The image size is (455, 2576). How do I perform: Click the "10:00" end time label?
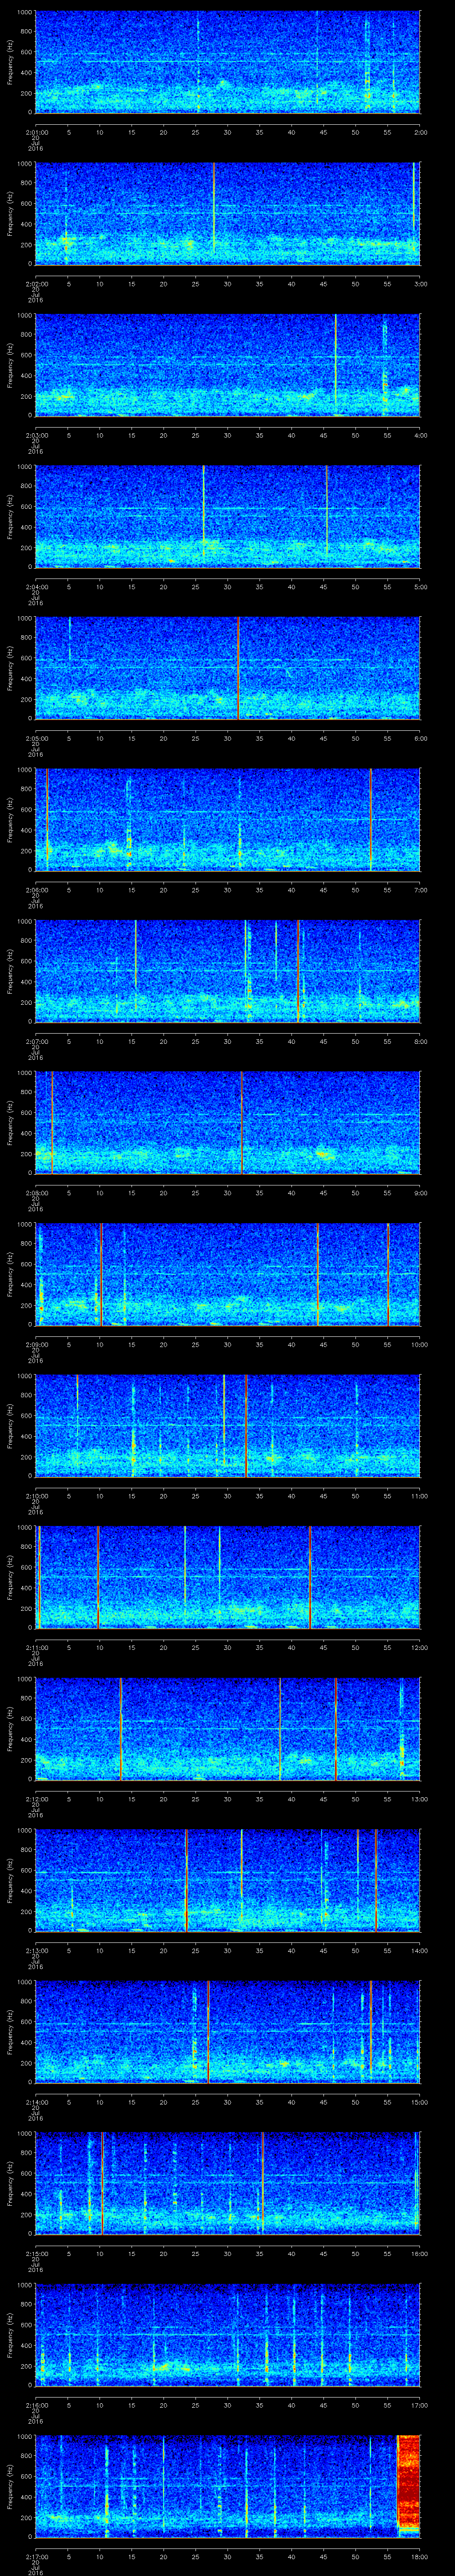[419, 1344]
